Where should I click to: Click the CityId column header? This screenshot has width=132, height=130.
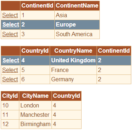(10, 96)
